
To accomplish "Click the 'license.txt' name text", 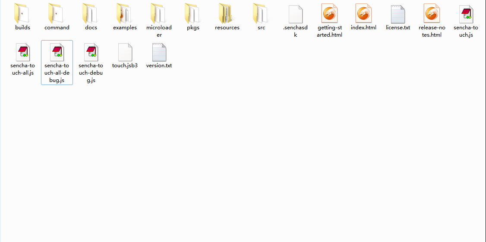I will point(398,28).
